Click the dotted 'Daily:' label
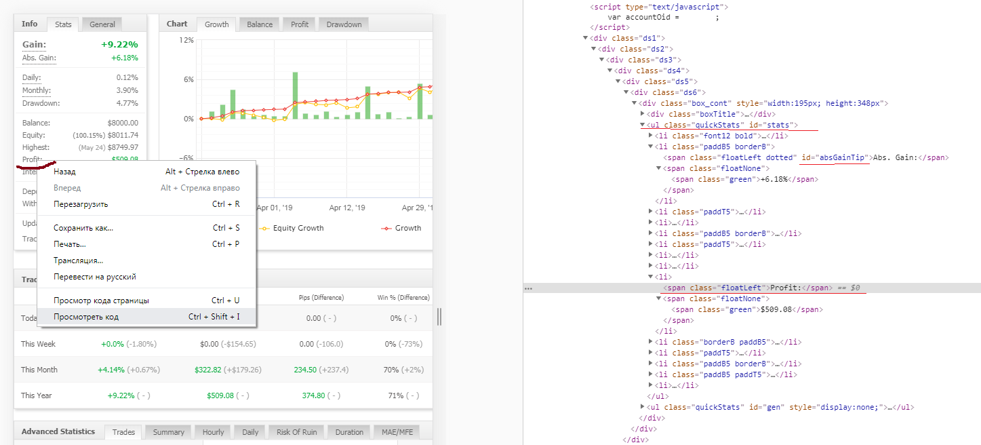Screen dimensions: 981x445 [x=32, y=77]
